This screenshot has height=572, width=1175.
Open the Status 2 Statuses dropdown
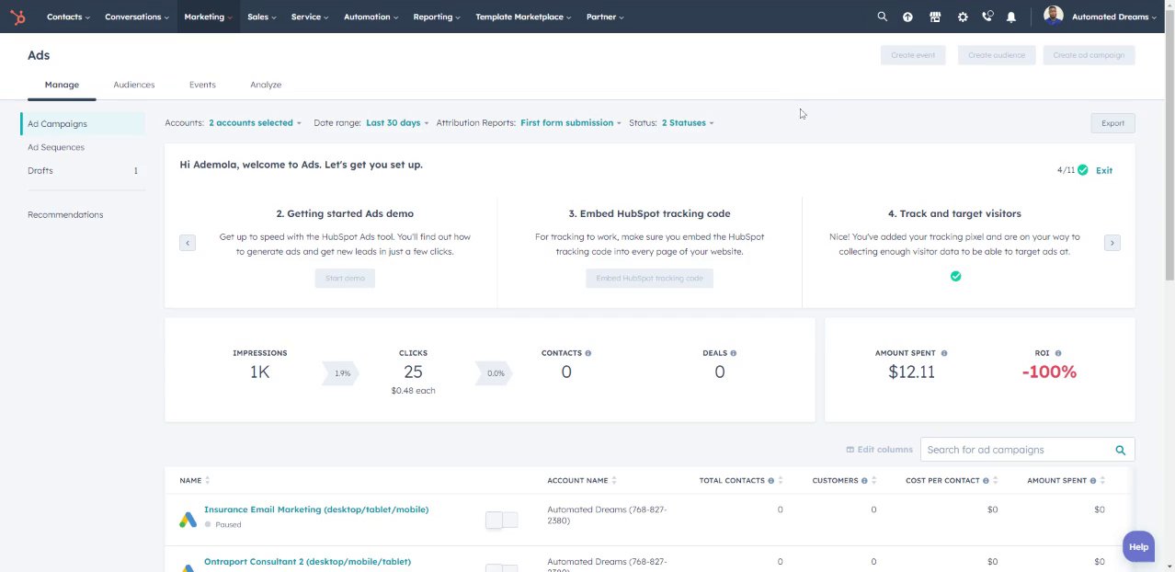(x=688, y=122)
